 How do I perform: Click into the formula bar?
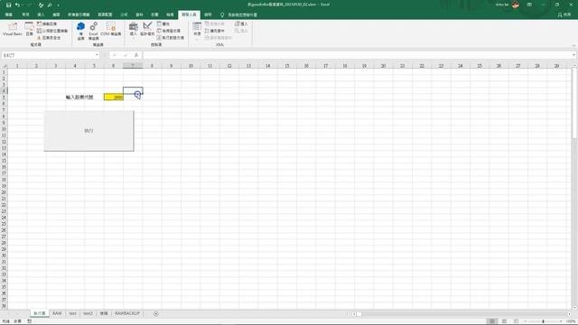[x=357, y=55]
